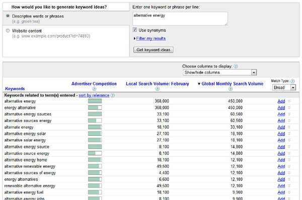Sort by Local Search Volume: February header
This screenshot has width=302, height=200.
[x=158, y=83]
